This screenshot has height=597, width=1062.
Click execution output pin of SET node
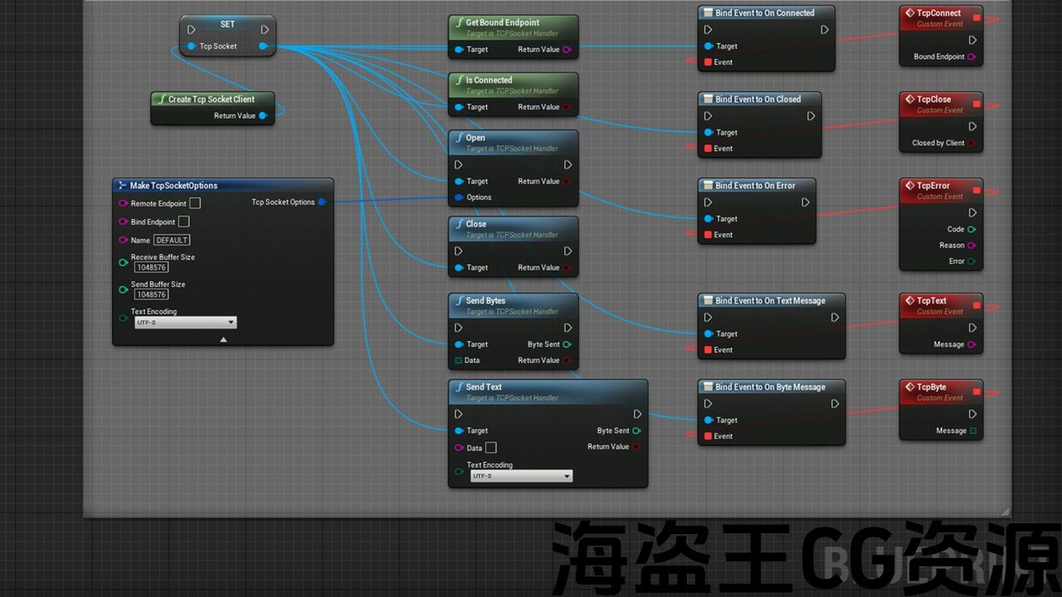265,30
